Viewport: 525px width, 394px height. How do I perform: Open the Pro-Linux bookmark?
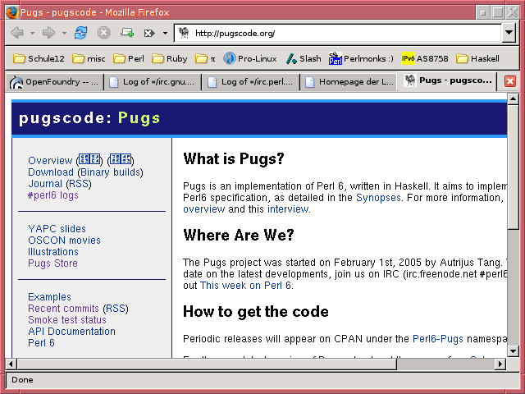249,58
